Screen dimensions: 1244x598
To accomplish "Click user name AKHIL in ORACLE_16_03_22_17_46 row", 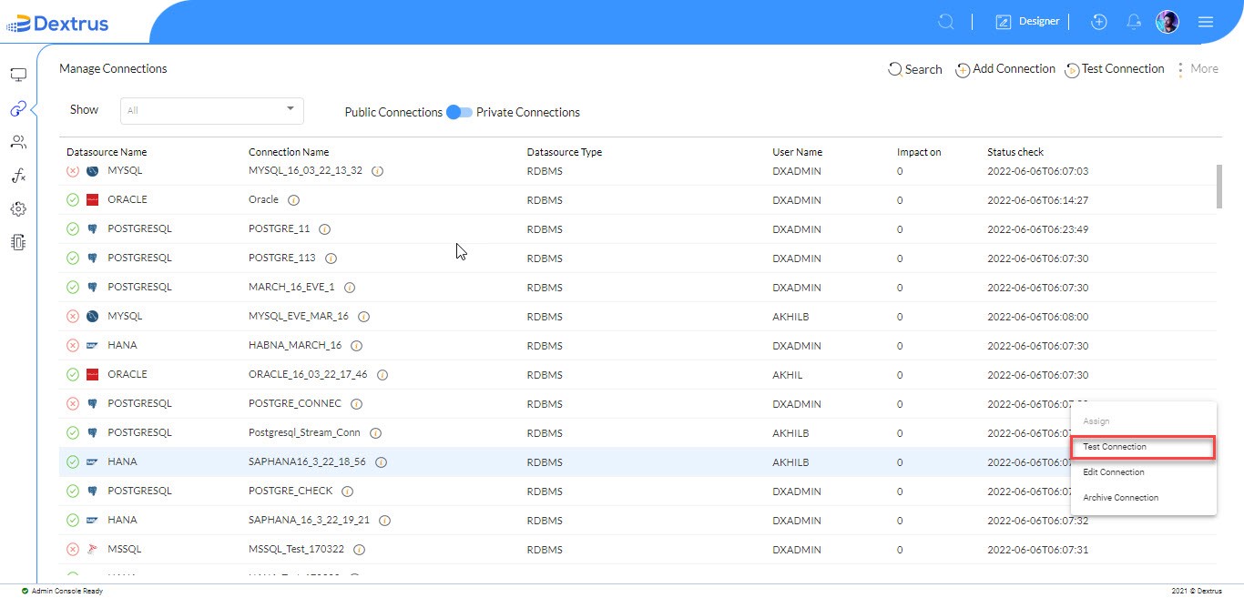I will 789,375.
